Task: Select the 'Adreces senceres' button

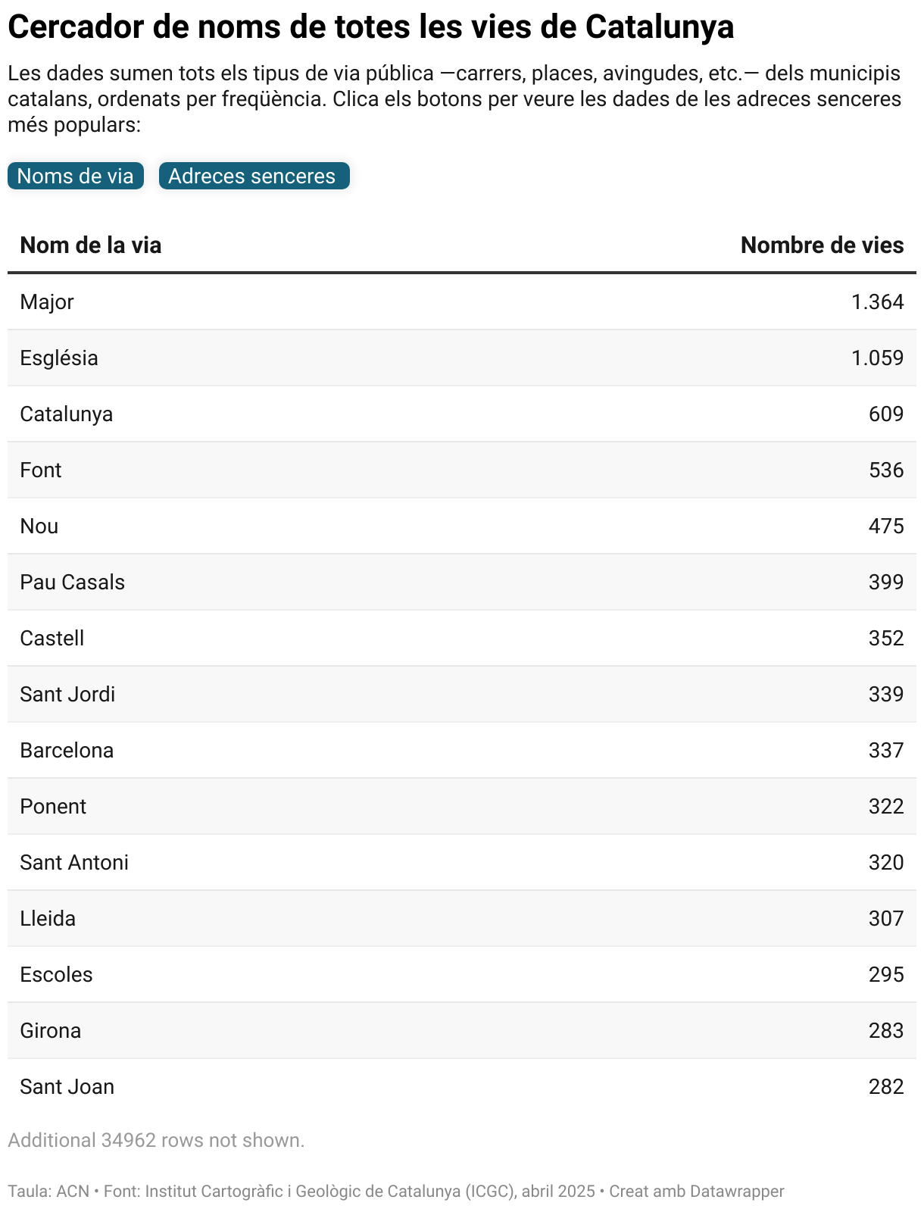Action: click(x=254, y=176)
